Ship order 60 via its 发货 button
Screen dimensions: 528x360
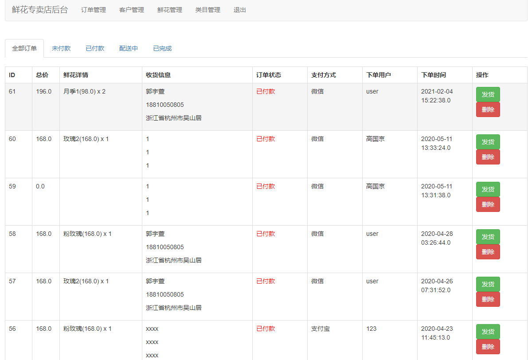point(488,141)
